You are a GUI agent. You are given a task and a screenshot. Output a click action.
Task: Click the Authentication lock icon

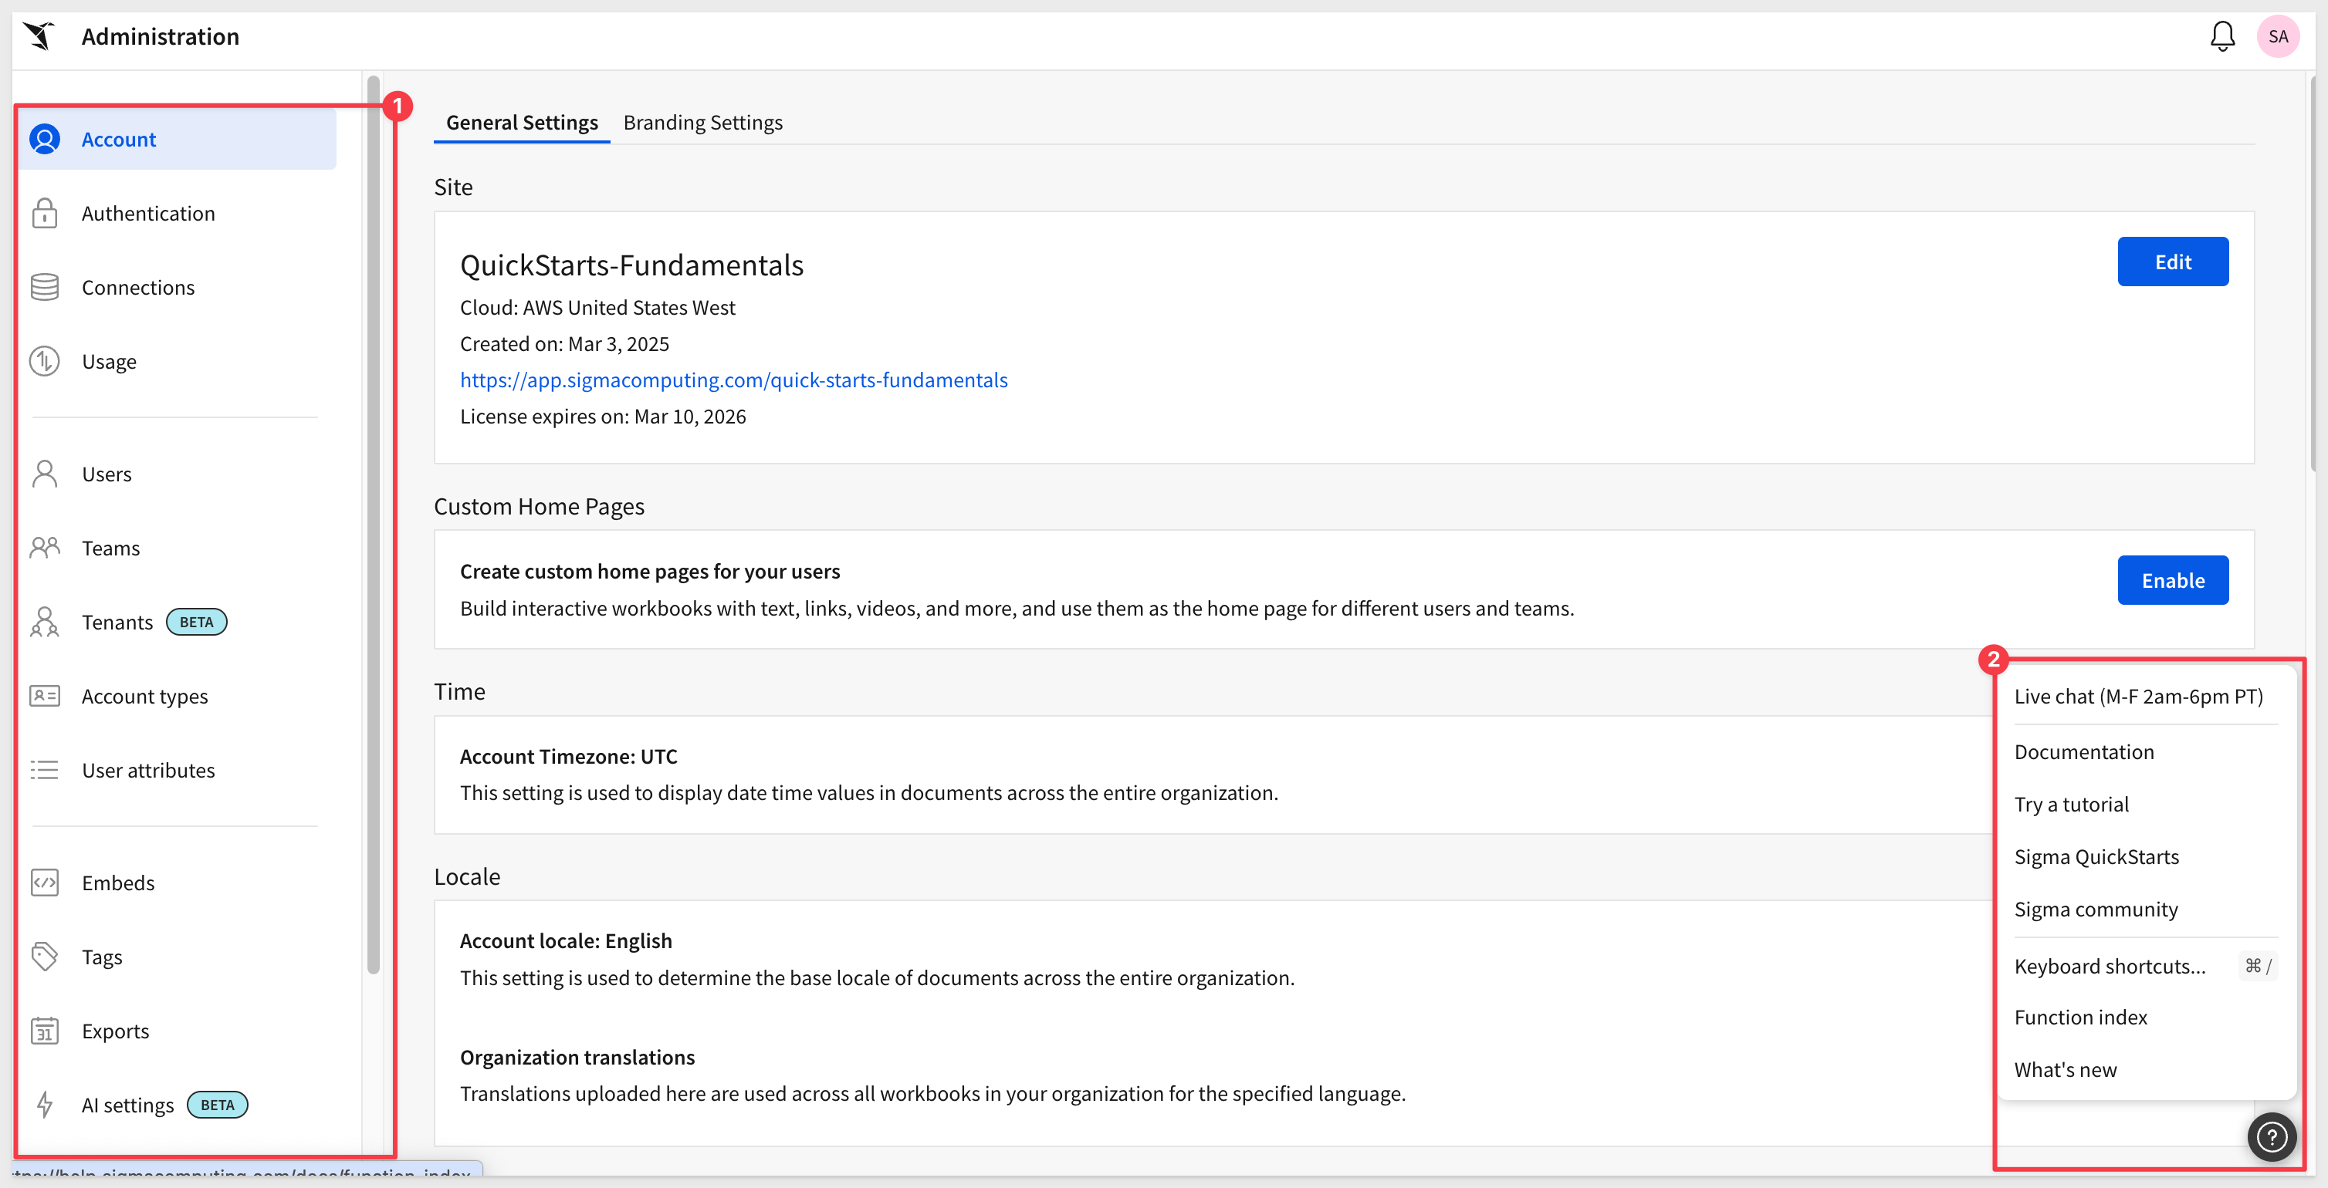pyautogui.click(x=44, y=213)
